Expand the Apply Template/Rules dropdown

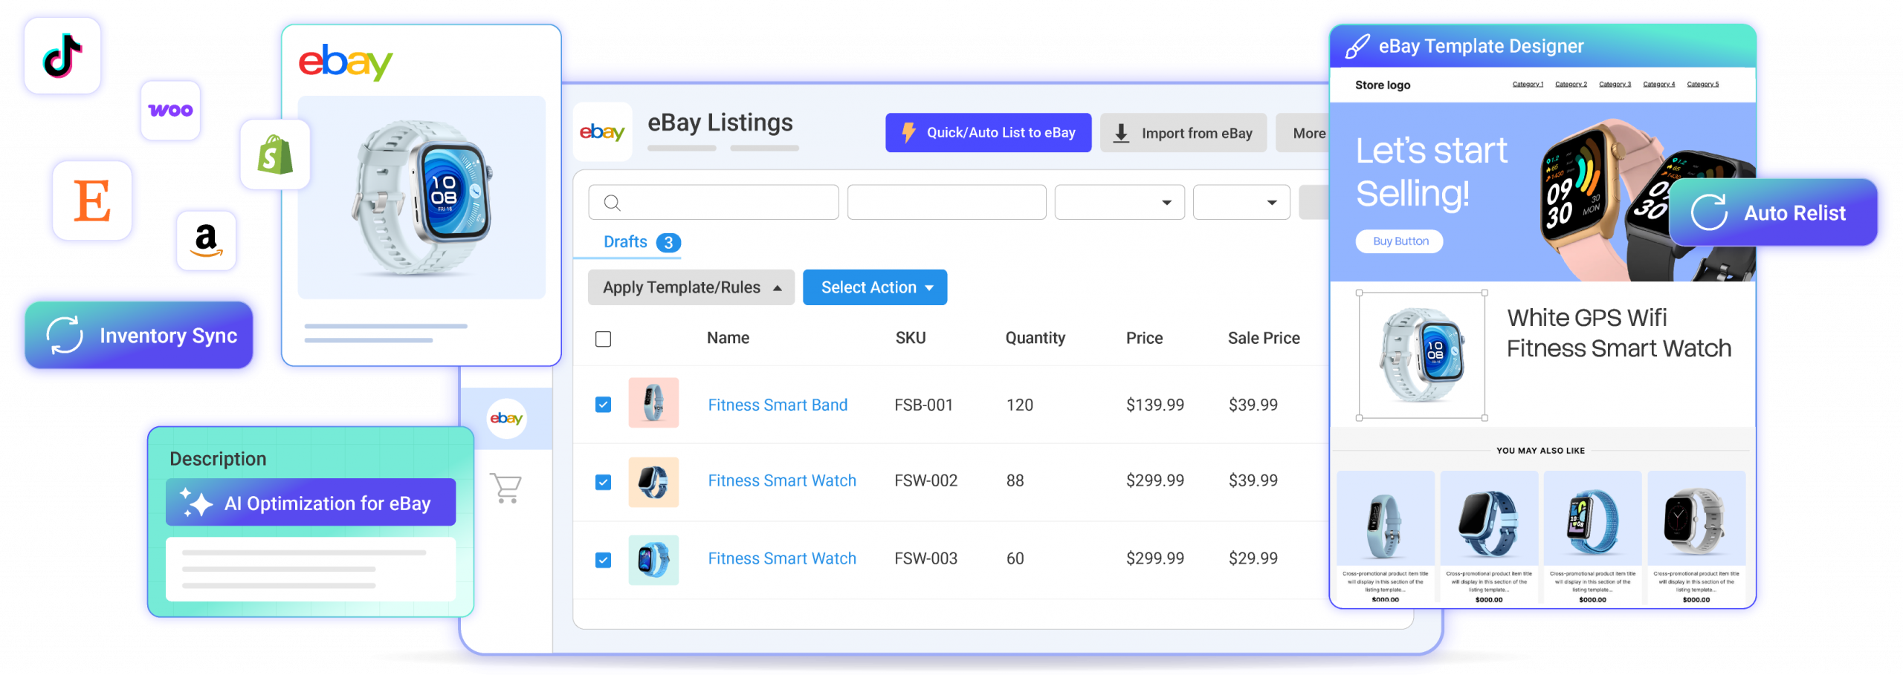[x=691, y=287]
